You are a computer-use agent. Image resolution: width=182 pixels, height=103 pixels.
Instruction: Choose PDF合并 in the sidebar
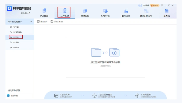tap(20, 37)
